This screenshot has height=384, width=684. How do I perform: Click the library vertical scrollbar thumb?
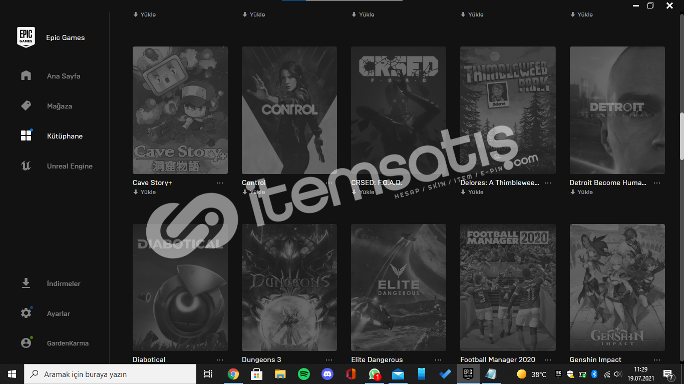pos(681,136)
